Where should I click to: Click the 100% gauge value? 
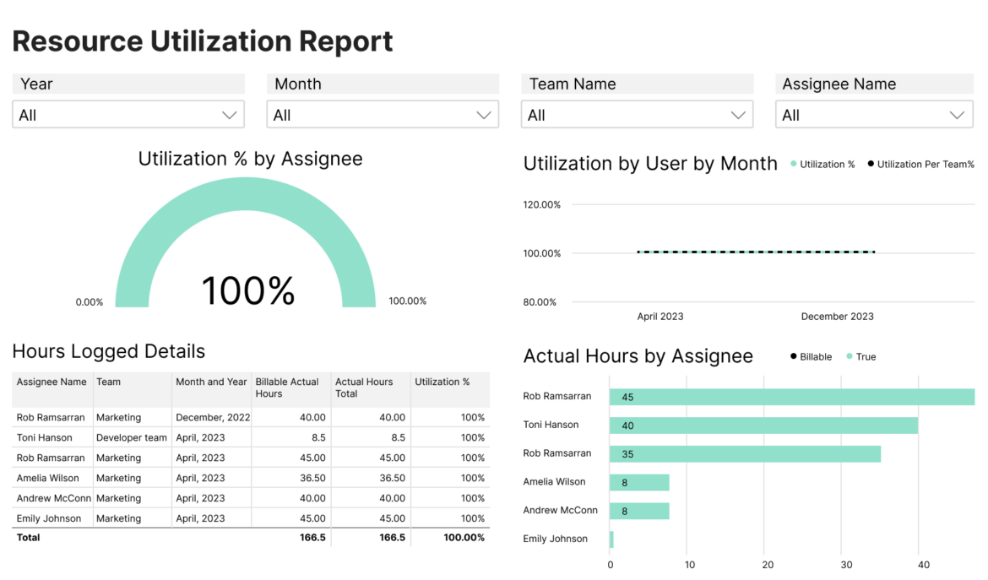247,290
